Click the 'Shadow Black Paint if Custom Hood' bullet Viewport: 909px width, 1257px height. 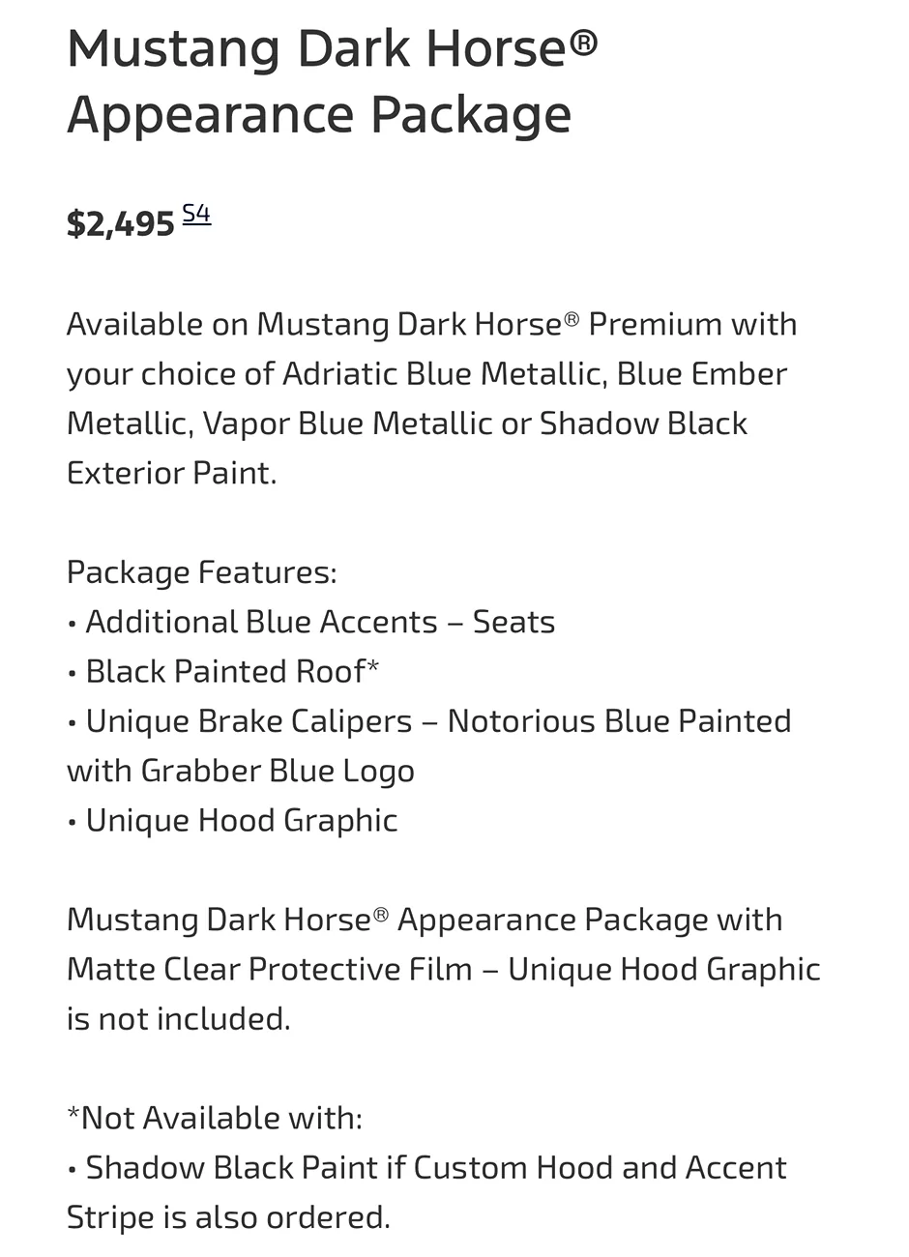[x=426, y=1167]
